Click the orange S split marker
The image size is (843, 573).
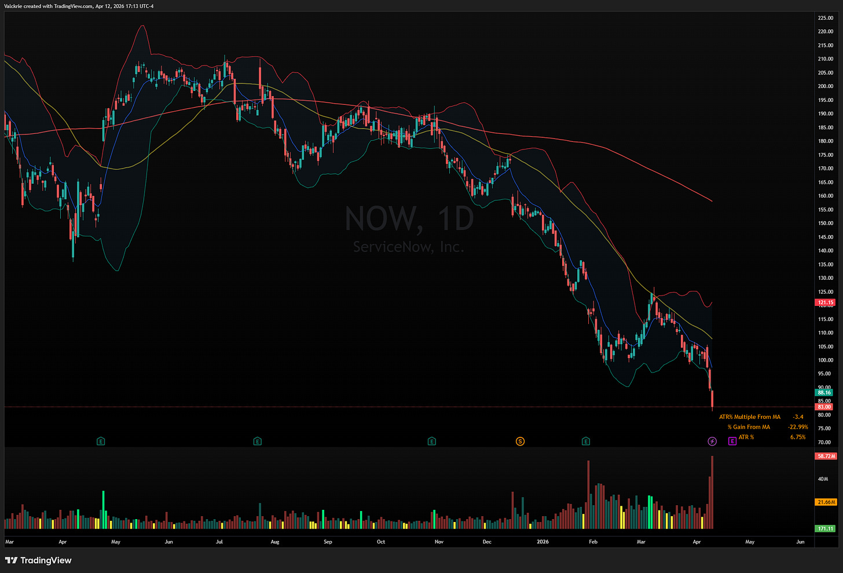point(520,441)
